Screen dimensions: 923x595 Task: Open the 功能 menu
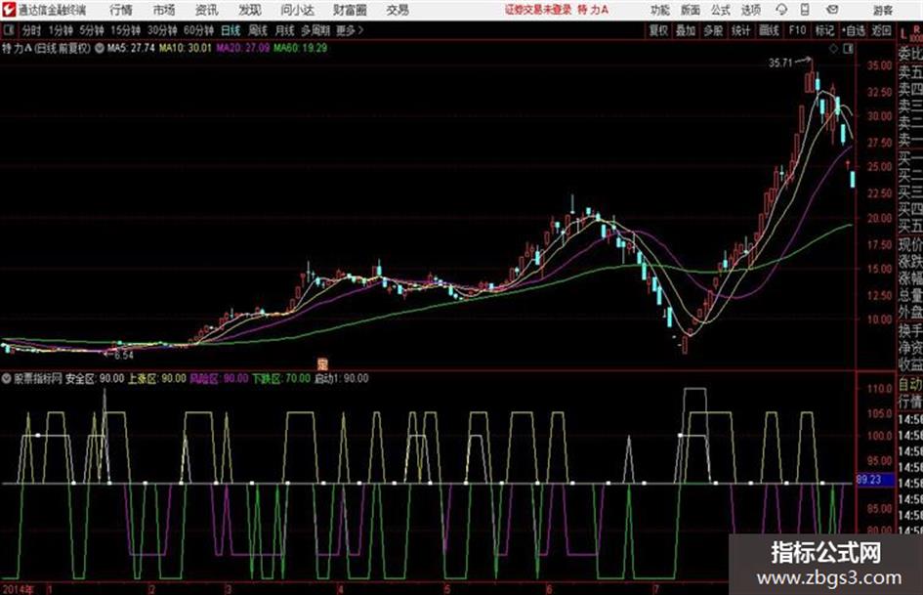pyautogui.click(x=660, y=10)
